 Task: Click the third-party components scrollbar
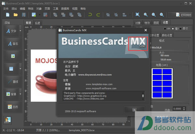click(x=143, y=96)
